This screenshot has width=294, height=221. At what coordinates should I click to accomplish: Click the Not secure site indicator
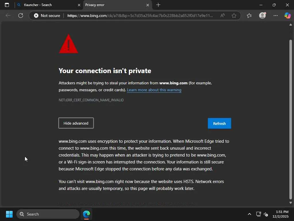click(x=47, y=16)
